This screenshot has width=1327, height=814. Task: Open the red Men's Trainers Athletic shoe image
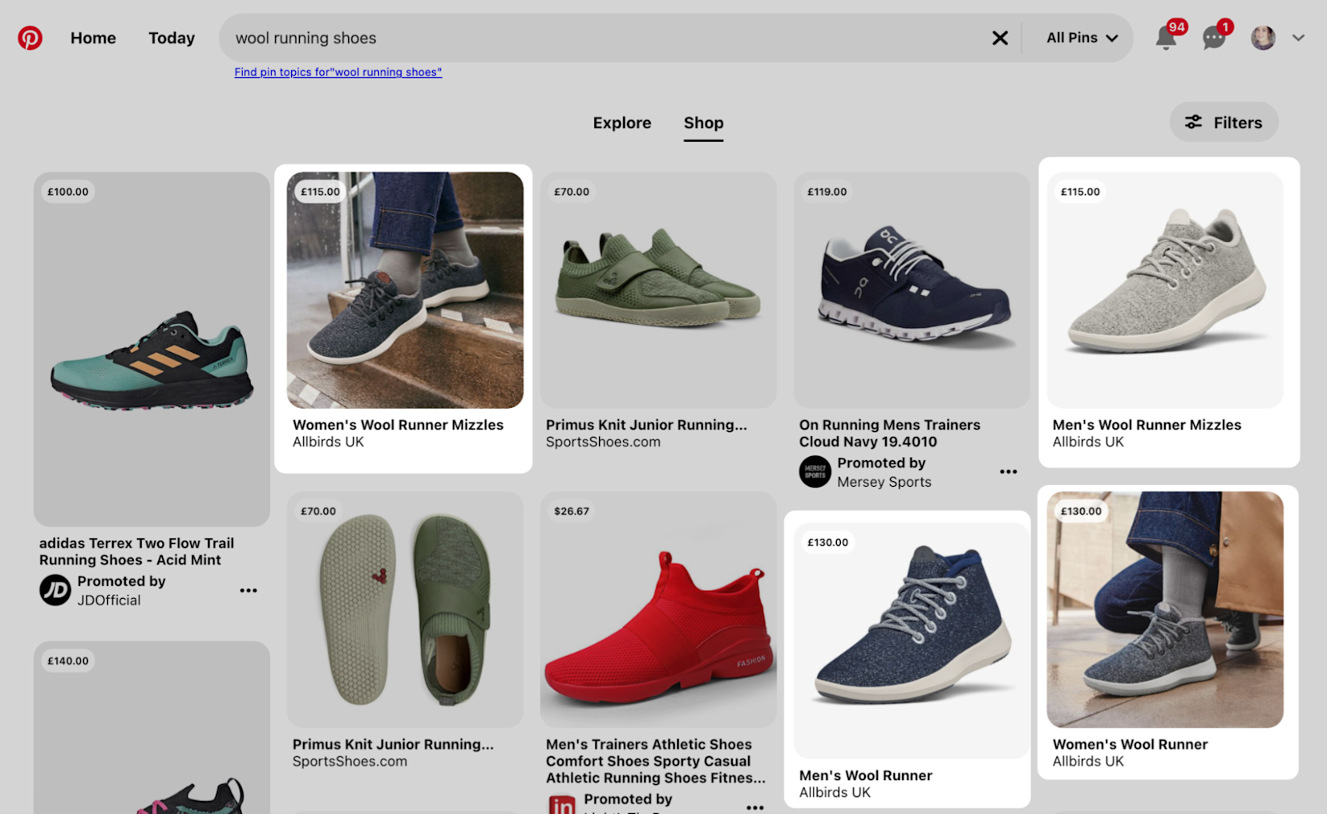[x=658, y=609]
